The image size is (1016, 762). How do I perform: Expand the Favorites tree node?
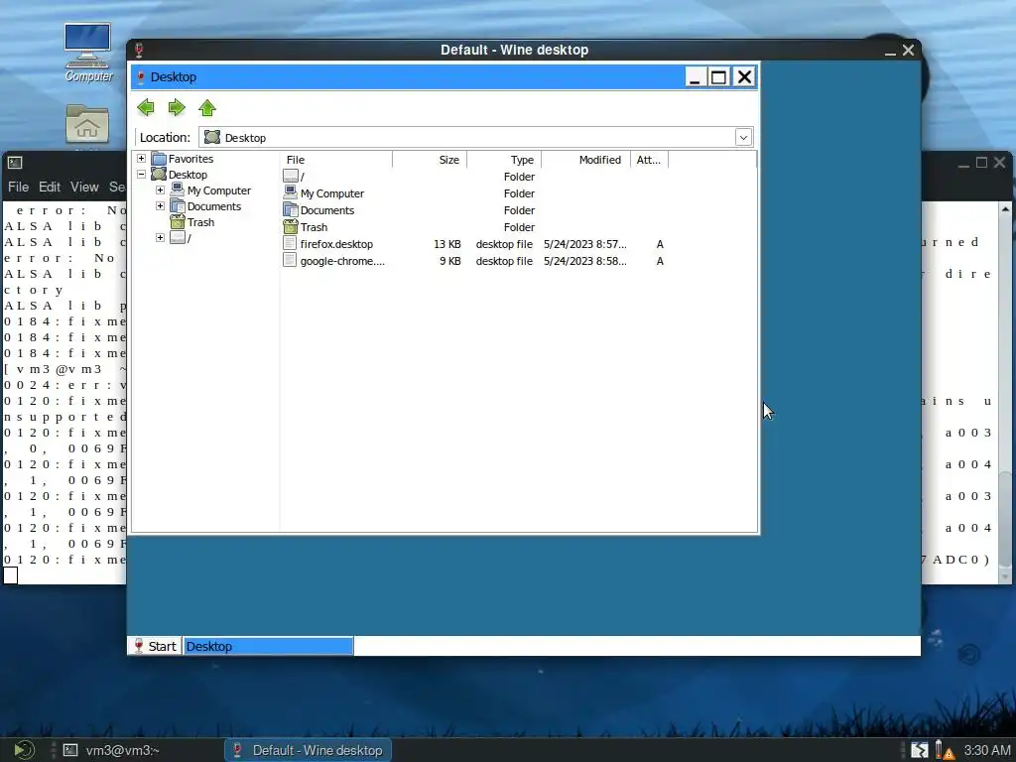[x=141, y=158]
